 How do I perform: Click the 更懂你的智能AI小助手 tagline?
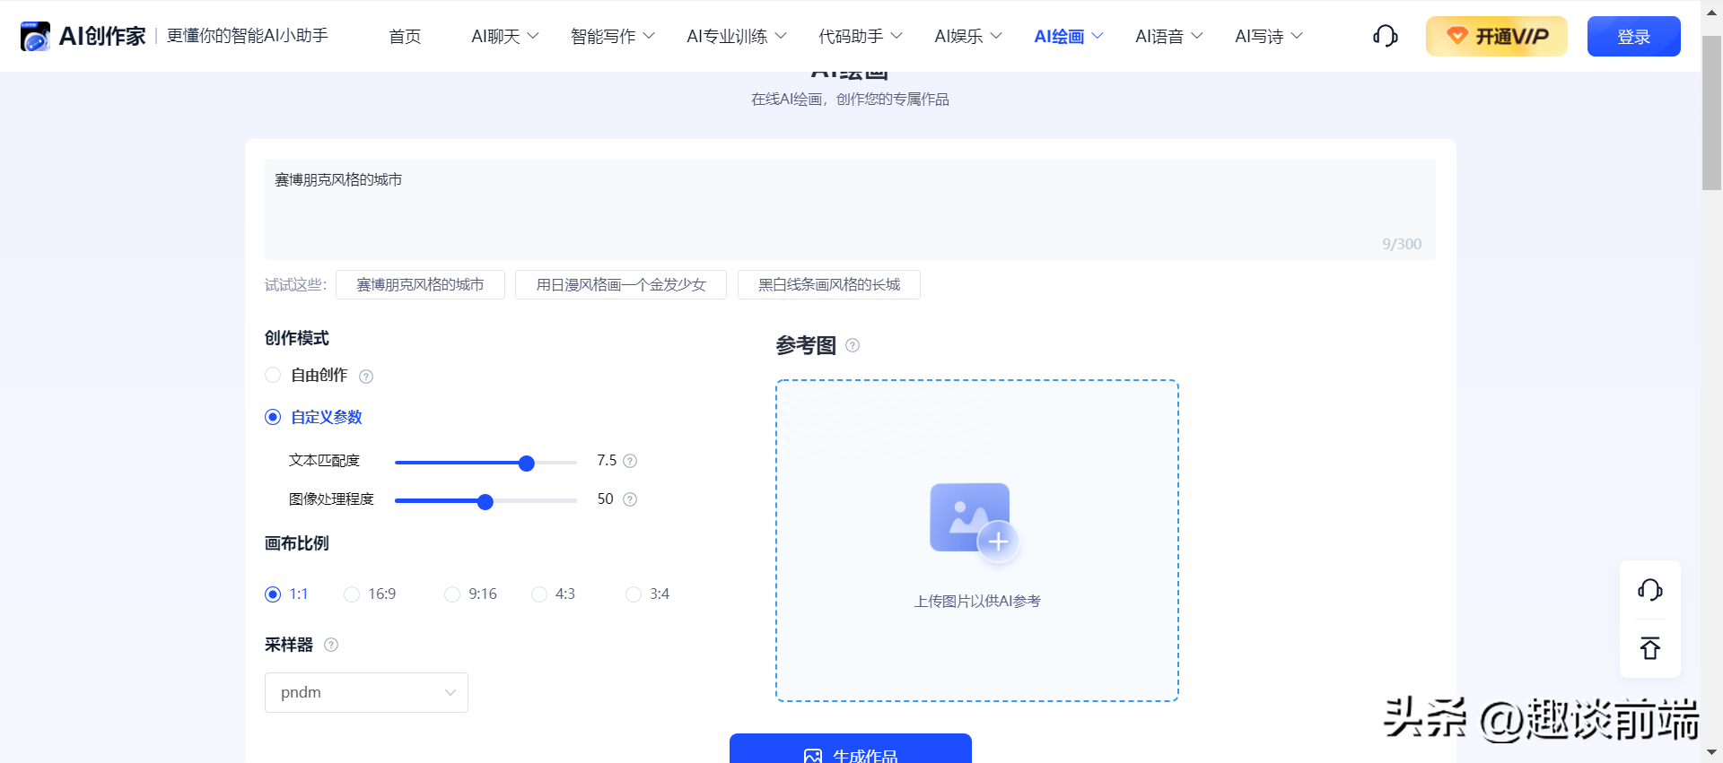coord(248,35)
